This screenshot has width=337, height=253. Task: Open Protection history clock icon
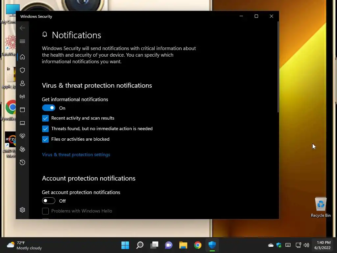[22, 162]
